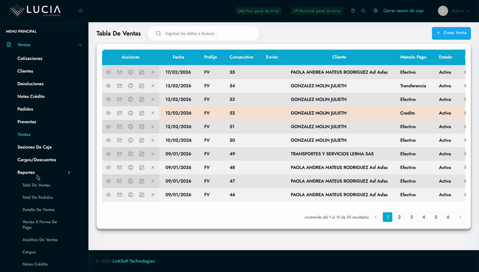The image size is (479, 272).
Task: Cancel sale 52 with the X icon
Action: point(153,113)
